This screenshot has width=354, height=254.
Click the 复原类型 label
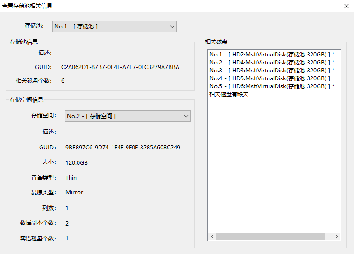click(x=43, y=192)
